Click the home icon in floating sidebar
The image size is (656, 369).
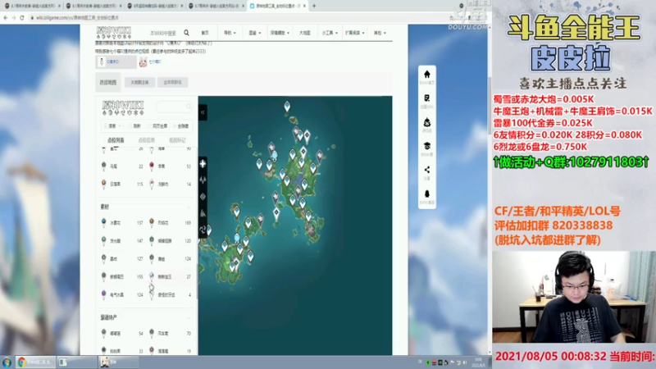coord(426,75)
